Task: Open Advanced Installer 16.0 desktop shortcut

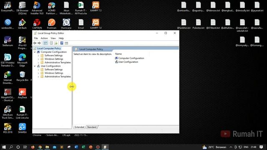Action: 37,8
